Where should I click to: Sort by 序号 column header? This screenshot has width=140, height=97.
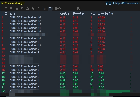pos(4,14)
